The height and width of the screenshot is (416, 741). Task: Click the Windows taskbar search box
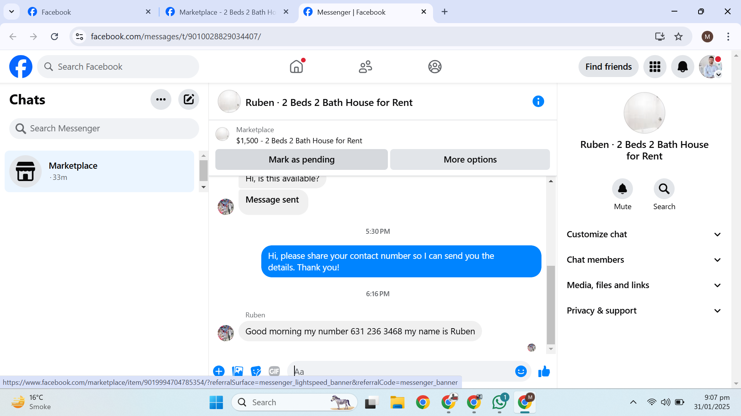coord(294,402)
